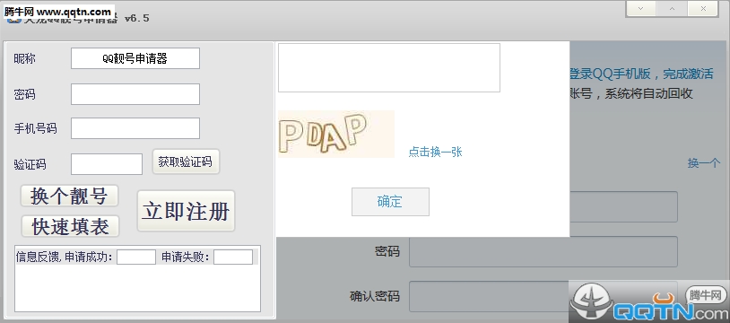Click the 信息反馈 label text
730x323 pixels.
(38, 257)
